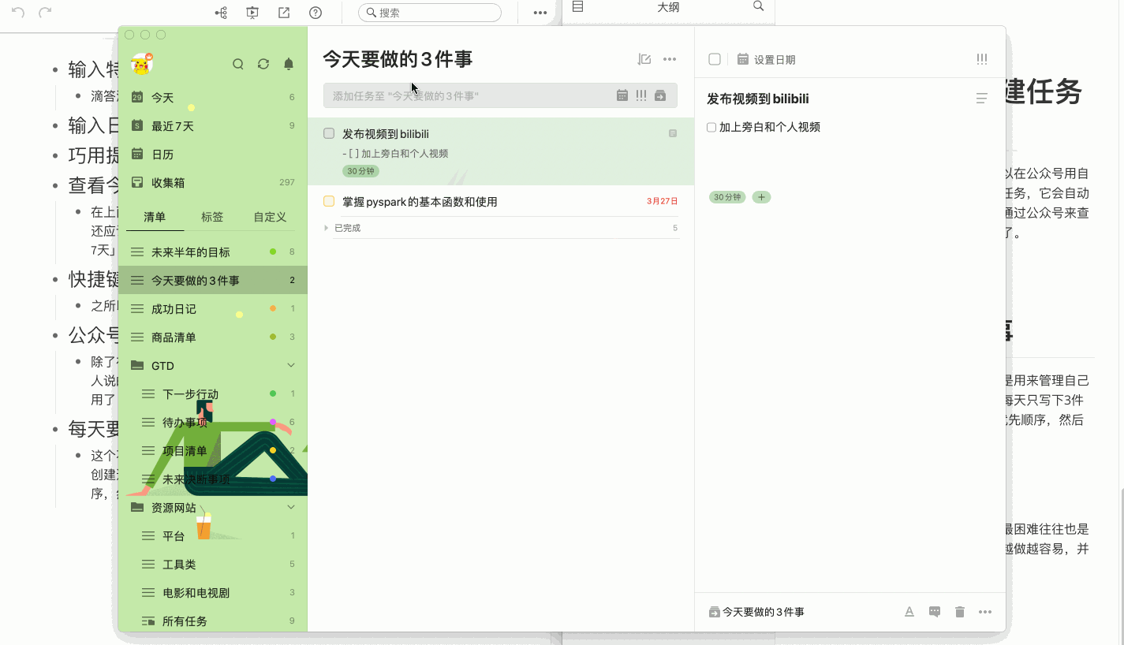The width and height of the screenshot is (1124, 645).
Task: Click the search magnifier icon in sidebar
Action: [x=237, y=65]
